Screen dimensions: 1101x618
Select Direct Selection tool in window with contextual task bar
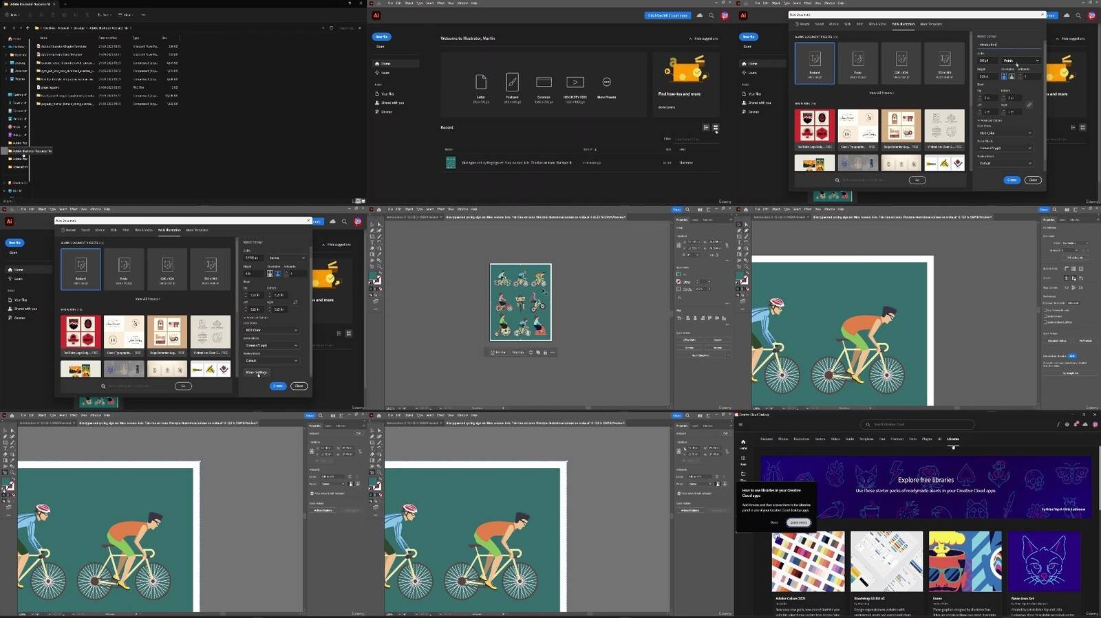click(x=378, y=225)
